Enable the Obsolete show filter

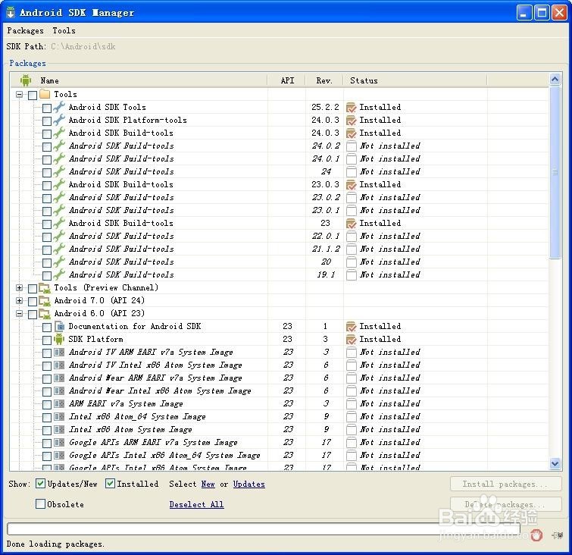click(x=40, y=504)
